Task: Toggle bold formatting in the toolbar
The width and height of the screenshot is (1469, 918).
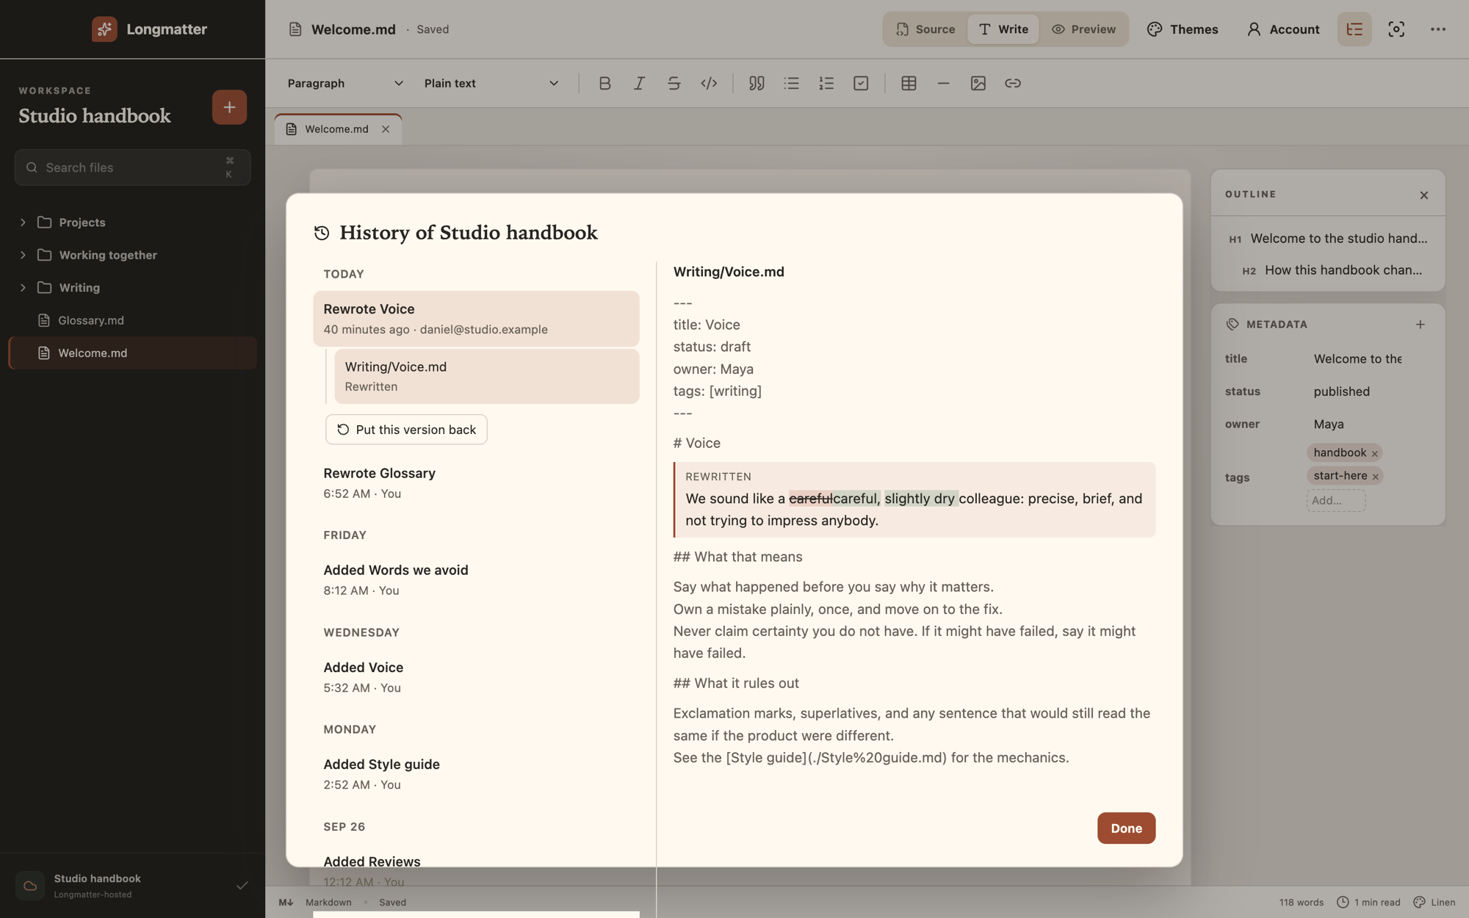Action: 604,83
